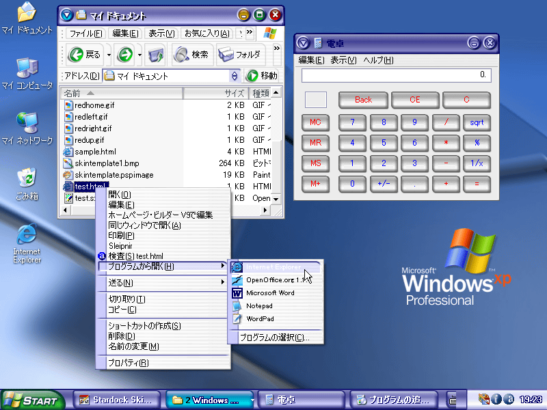The image size is (547, 410).
Task: Open the My Documents desktop icon
Action: coord(27,18)
